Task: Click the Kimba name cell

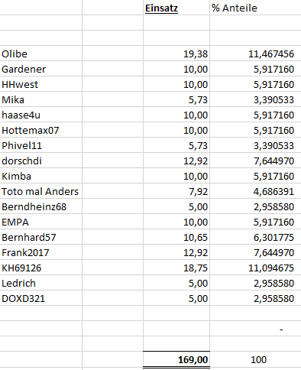Action: tap(41, 176)
